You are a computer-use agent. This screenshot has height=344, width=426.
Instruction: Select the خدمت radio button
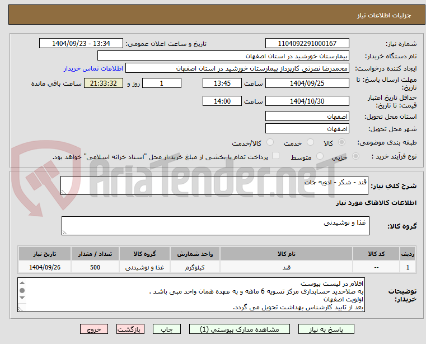point(310,142)
